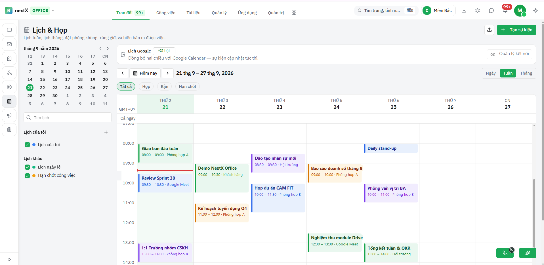Open the lifebuoy support icon in sidebar
544x265 pixels.
tap(9, 87)
